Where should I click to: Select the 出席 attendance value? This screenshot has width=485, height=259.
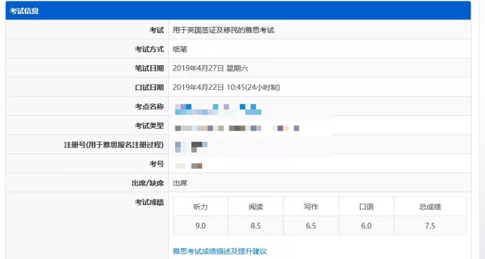pyautogui.click(x=179, y=183)
